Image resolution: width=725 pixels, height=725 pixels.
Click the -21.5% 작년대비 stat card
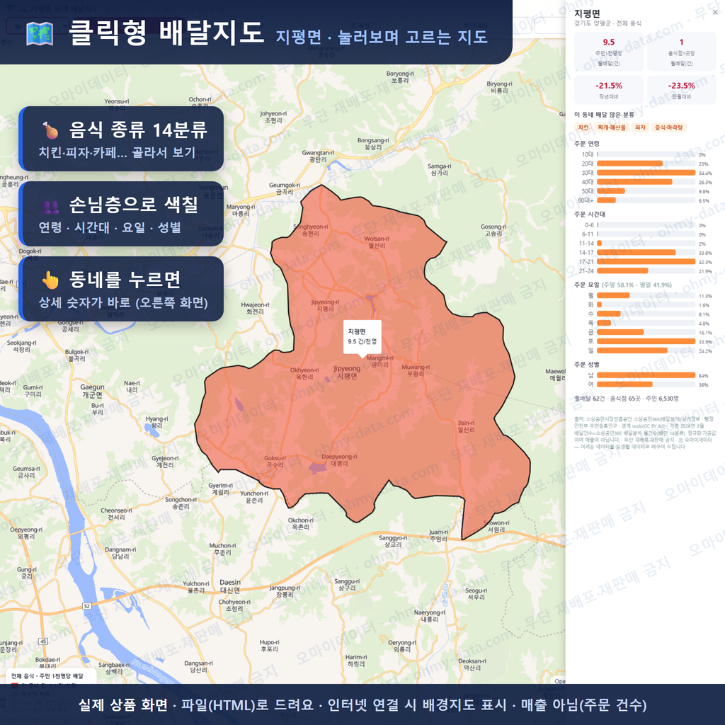[608, 90]
